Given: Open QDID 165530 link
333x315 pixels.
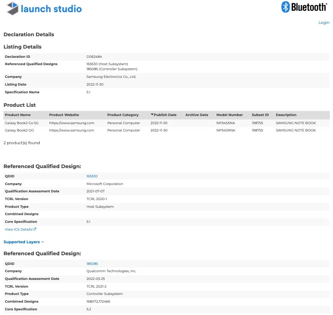Looking at the screenshot, I should [92, 176].
